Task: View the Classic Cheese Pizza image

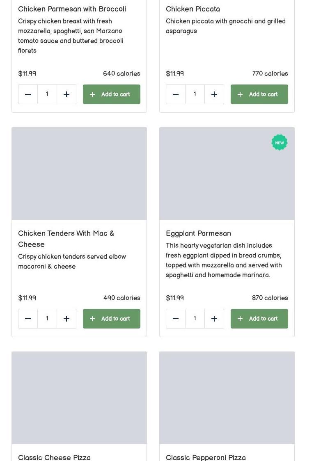Action: (79, 397)
